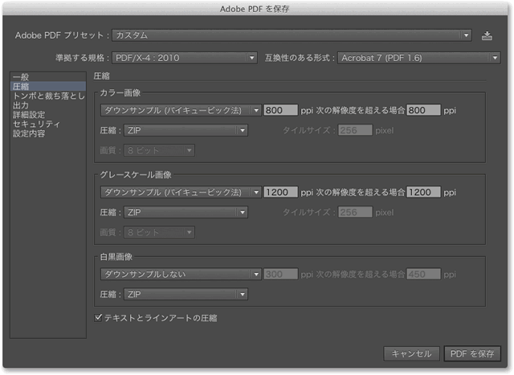Click the save preset icon
The width and height of the screenshot is (514, 375).
(487, 35)
